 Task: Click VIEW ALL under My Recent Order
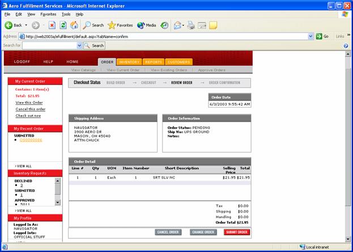pyautogui.click(x=23, y=166)
